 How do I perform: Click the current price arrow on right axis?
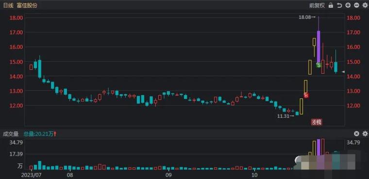pyautogui.click(x=343, y=72)
